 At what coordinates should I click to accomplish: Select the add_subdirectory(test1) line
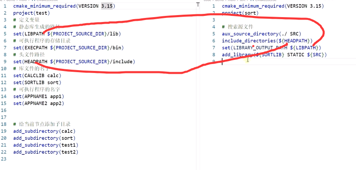45,145
